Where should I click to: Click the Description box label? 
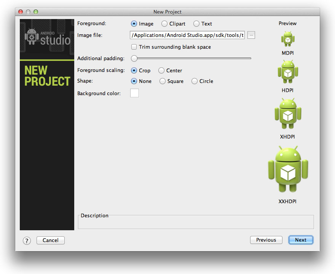click(94, 215)
